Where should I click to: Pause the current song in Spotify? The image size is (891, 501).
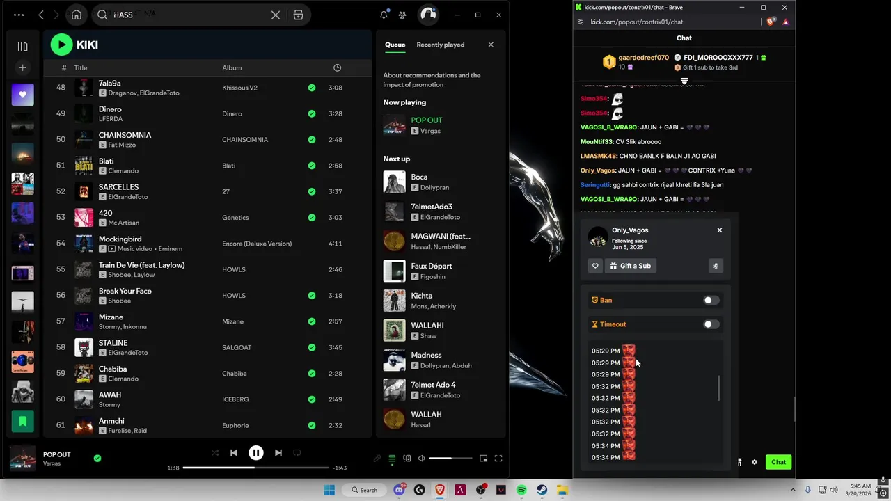tap(256, 453)
